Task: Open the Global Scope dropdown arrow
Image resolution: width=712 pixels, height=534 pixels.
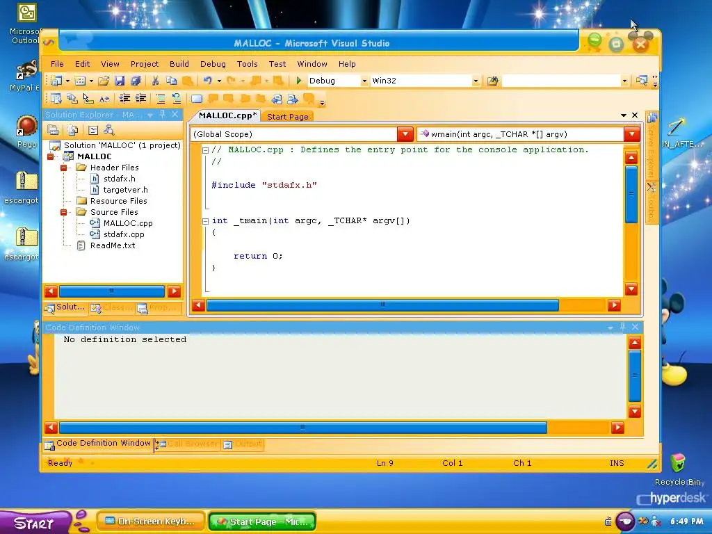Action: [x=405, y=134]
